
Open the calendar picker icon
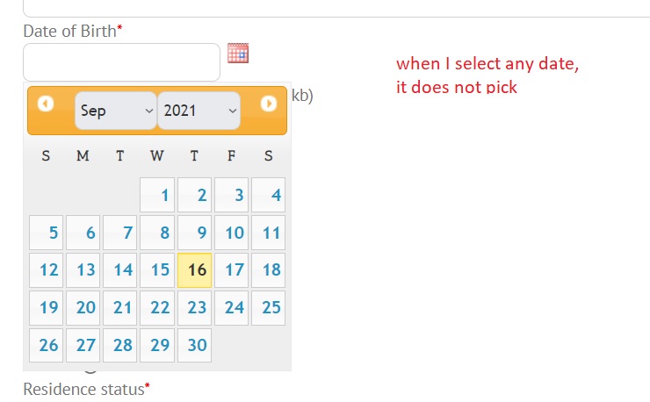[238, 53]
